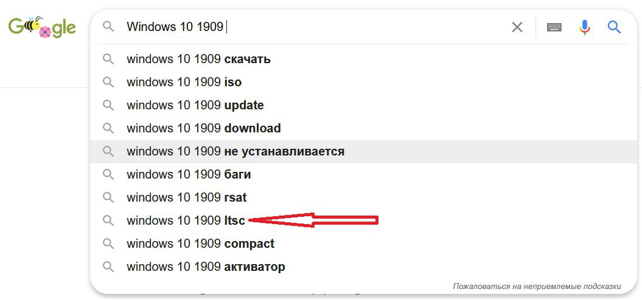Select suggestion 'windows 10 1909 iso'
The width and height of the screenshot is (642, 300).
tap(363, 82)
